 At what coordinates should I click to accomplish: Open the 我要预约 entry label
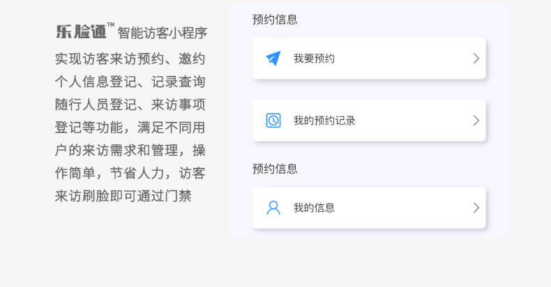314,59
